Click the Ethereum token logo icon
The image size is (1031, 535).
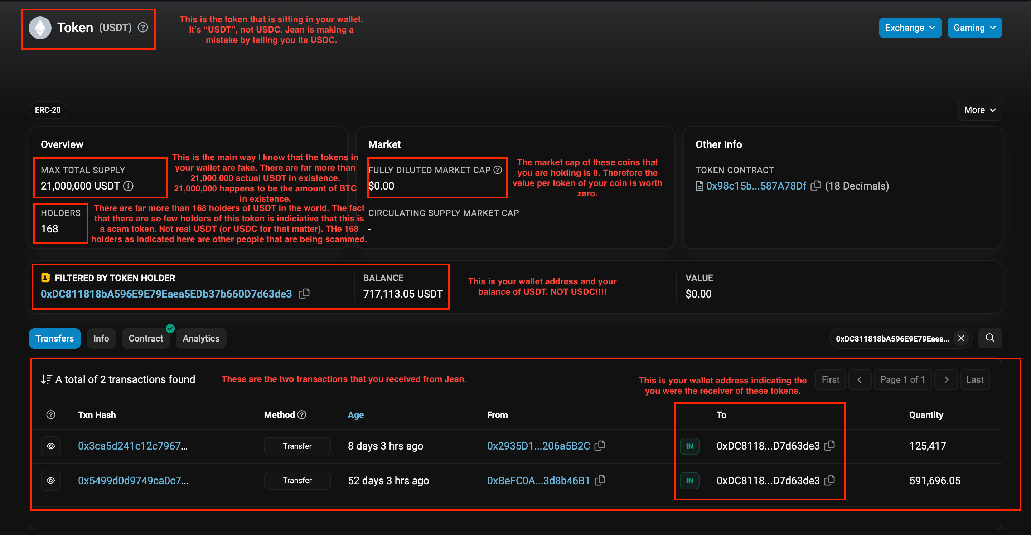coord(40,28)
